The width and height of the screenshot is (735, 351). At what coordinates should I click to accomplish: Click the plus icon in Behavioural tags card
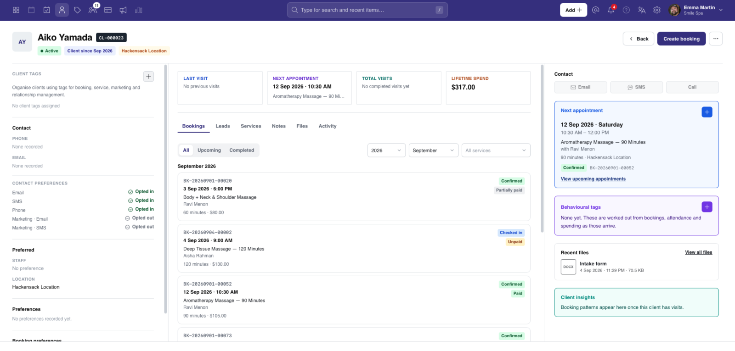point(707,207)
